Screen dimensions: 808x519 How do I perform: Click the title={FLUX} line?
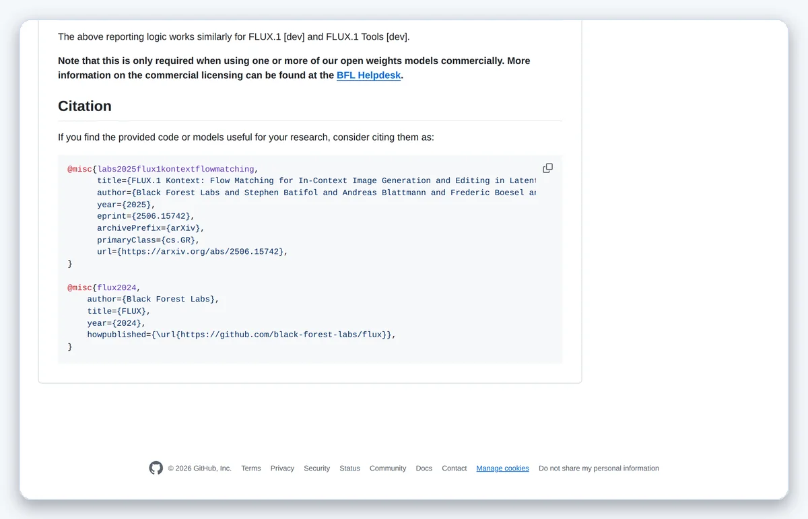pyautogui.click(x=119, y=311)
